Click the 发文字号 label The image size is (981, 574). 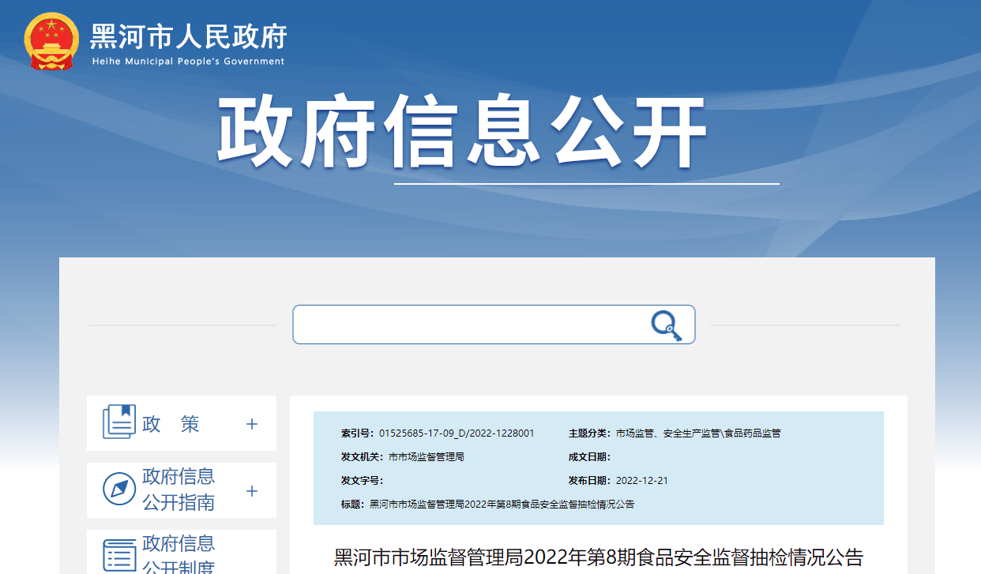(362, 481)
